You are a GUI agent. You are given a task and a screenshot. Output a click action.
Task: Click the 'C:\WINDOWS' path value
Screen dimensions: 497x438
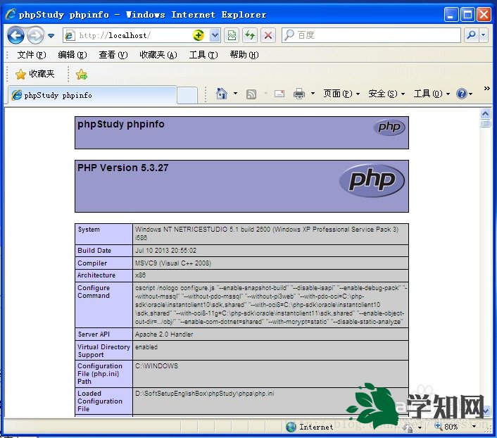(156, 365)
